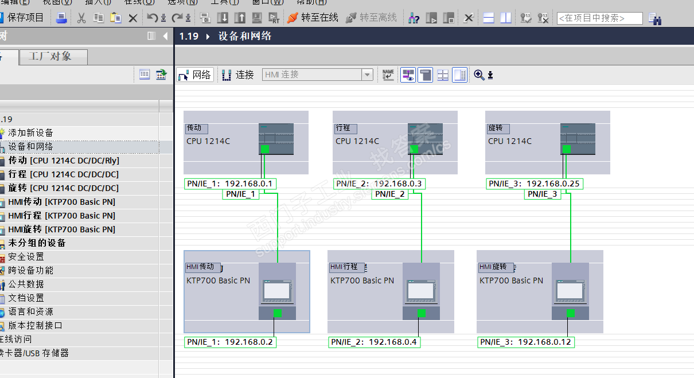Select 旋转 CPU 1214C tree item
694x378 pixels.
click(x=63, y=188)
